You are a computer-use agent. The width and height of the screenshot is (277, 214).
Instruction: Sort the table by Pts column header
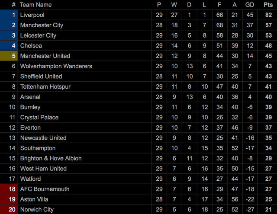click(x=268, y=5)
